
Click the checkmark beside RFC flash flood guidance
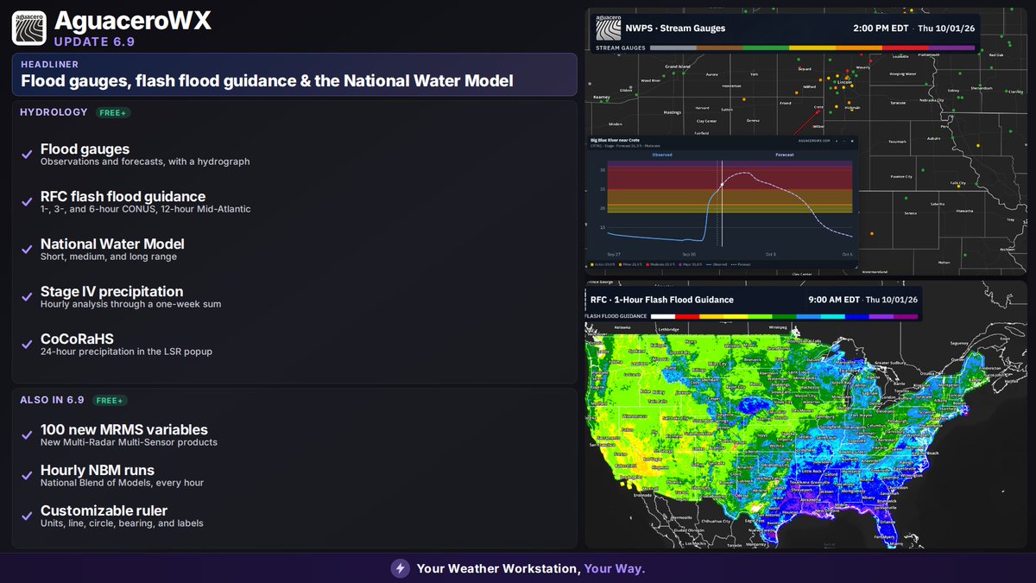(x=28, y=202)
